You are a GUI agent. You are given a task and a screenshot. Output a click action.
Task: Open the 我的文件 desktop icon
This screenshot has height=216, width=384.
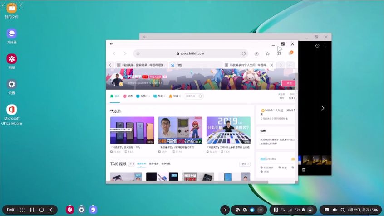(11, 11)
